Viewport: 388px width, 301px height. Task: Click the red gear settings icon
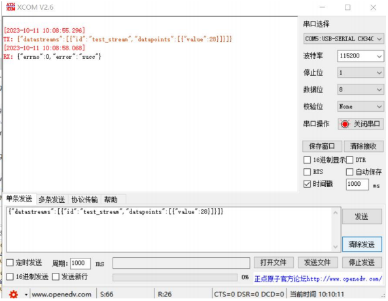coord(13,294)
